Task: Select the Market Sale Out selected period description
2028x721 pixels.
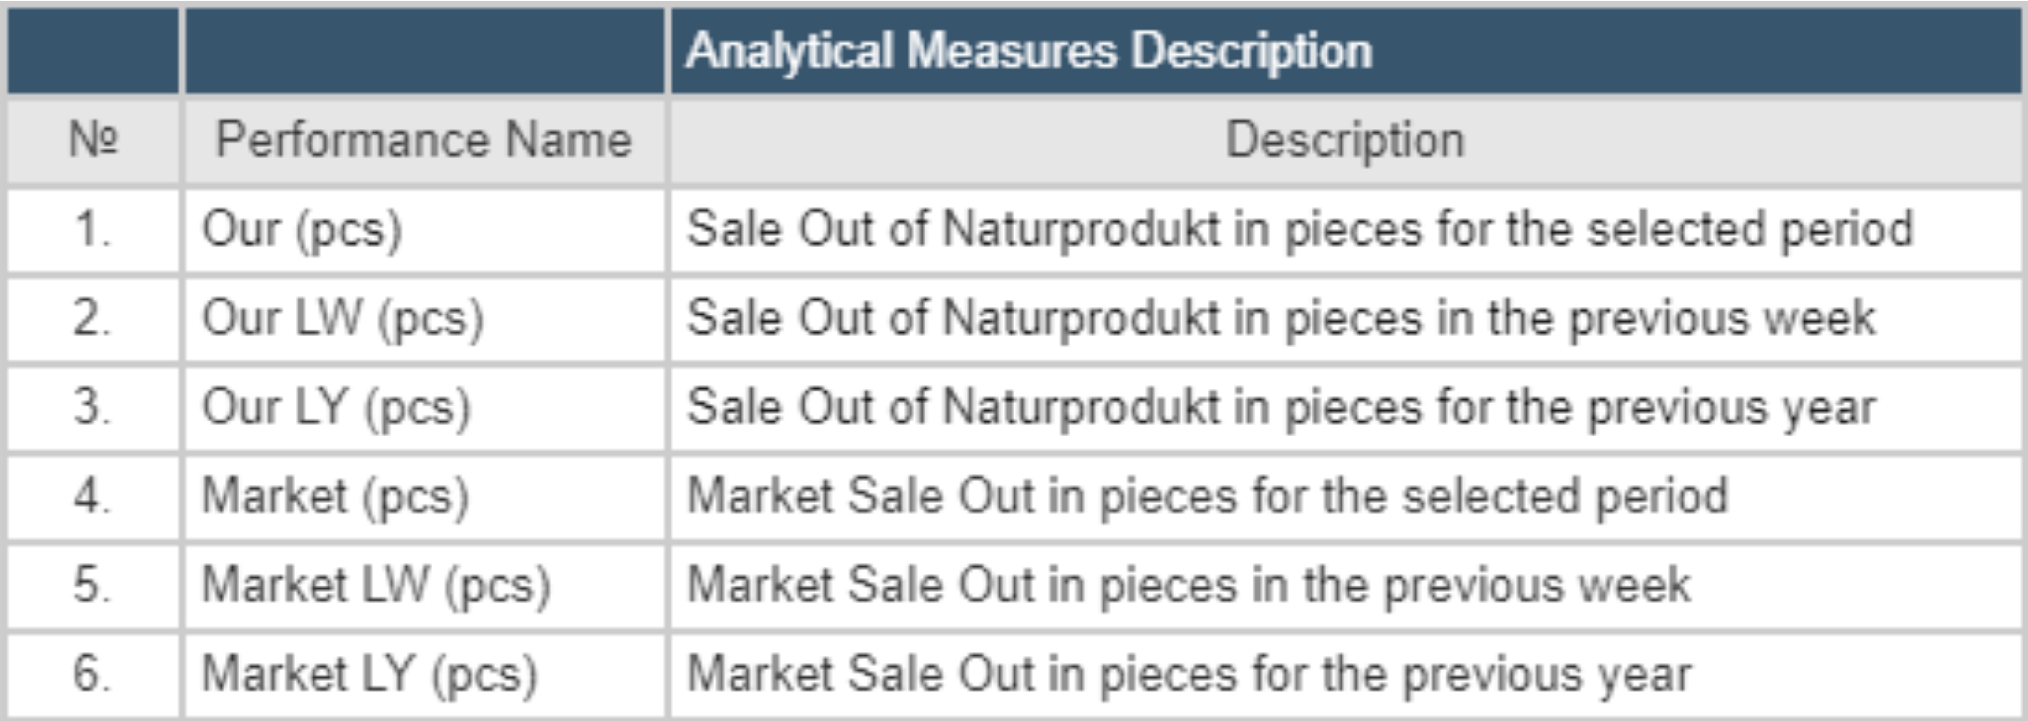Action: pos(1207,496)
